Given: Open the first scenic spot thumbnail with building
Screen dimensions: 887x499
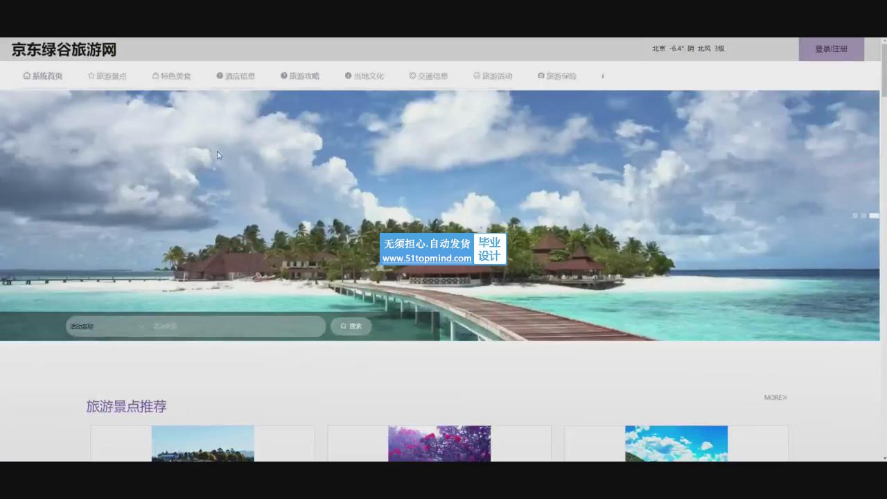Looking at the screenshot, I should tap(203, 444).
